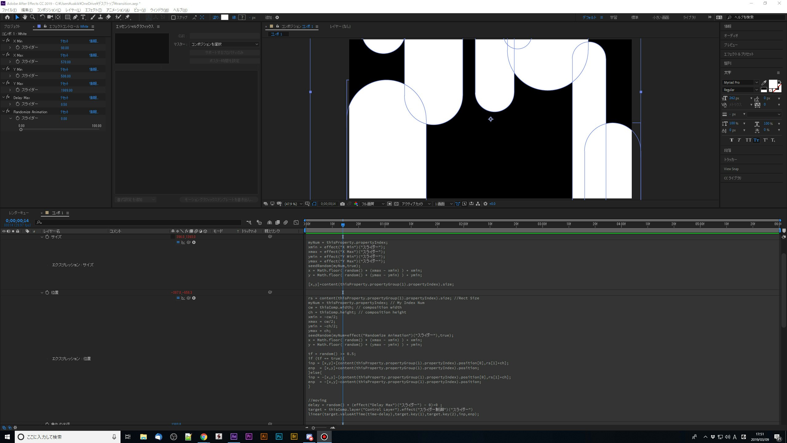
Task: Collapse the Delay Max effect group
Action: tap(4, 98)
